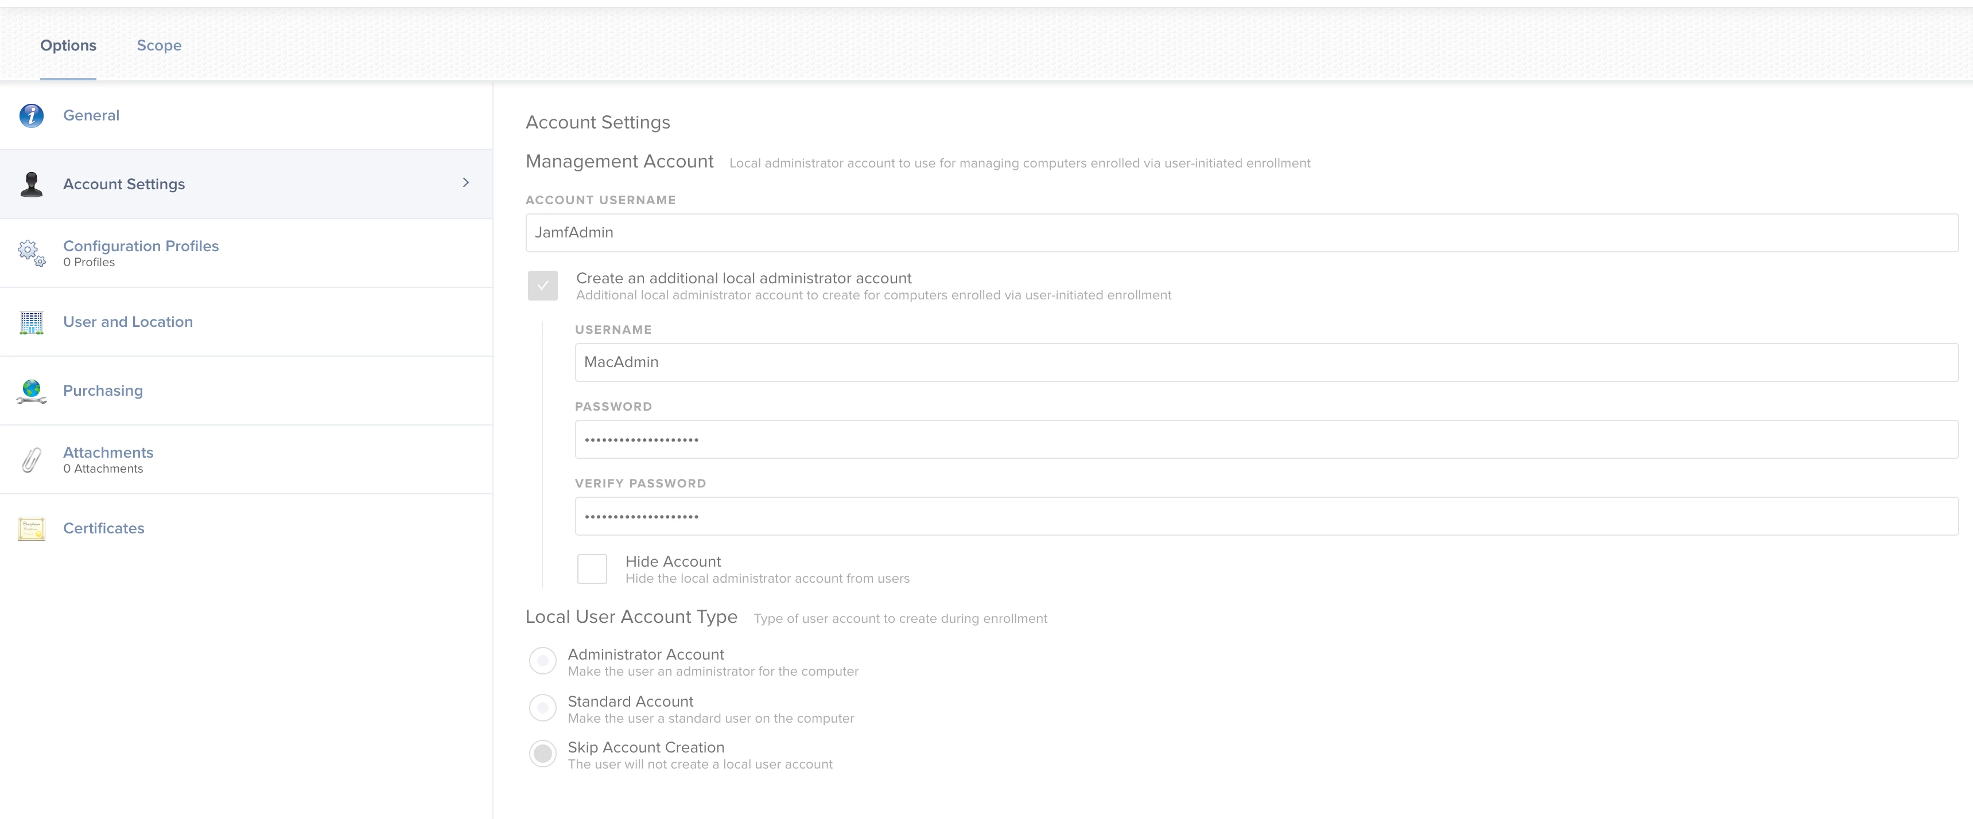Click the Certificates icon
Screen dimensions: 1973x819
point(32,529)
